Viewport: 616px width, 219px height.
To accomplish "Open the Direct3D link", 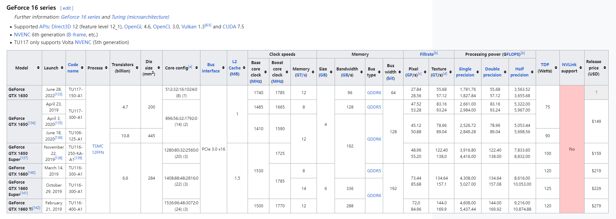I will (61, 27).
